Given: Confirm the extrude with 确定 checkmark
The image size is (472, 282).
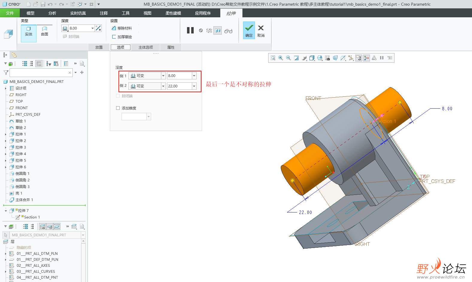Looking at the screenshot, I should click(x=249, y=30).
